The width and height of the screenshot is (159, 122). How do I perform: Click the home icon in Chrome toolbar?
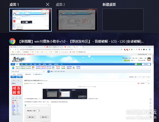[18, 49]
